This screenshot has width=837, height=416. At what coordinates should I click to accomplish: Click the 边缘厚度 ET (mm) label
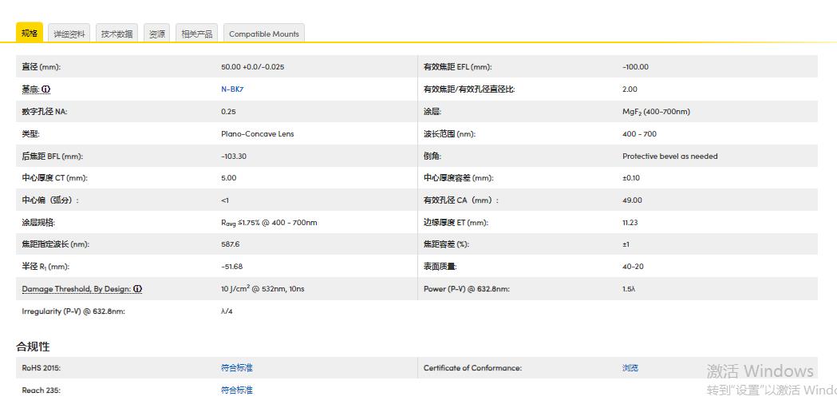pos(456,223)
